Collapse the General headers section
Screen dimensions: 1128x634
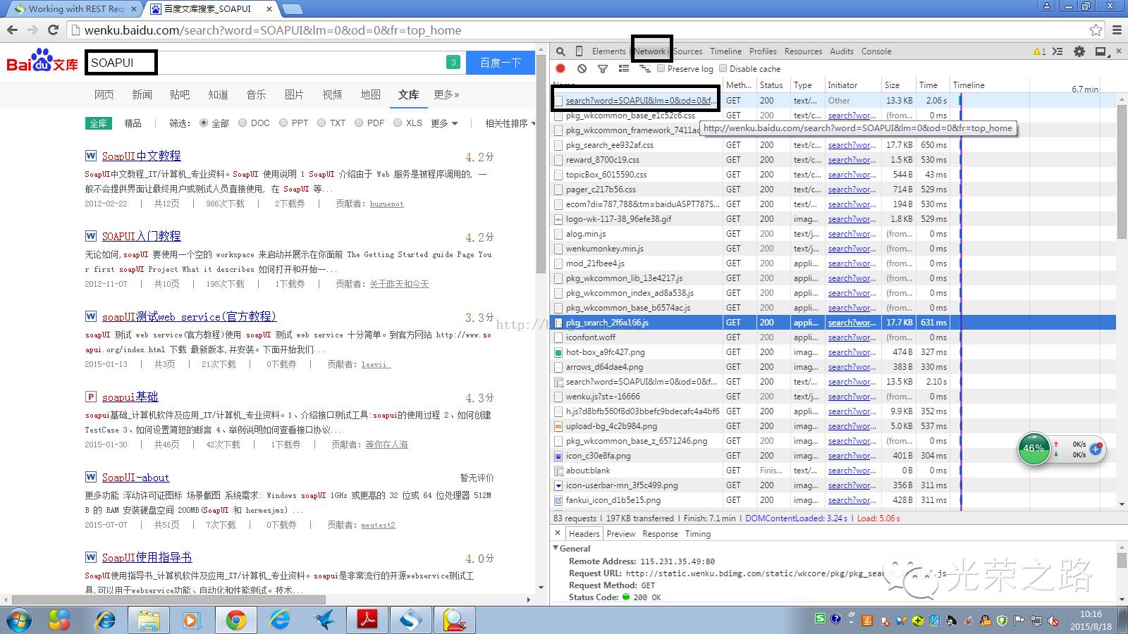pyautogui.click(x=556, y=547)
